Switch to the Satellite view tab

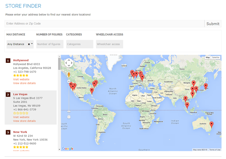(216, 57)
